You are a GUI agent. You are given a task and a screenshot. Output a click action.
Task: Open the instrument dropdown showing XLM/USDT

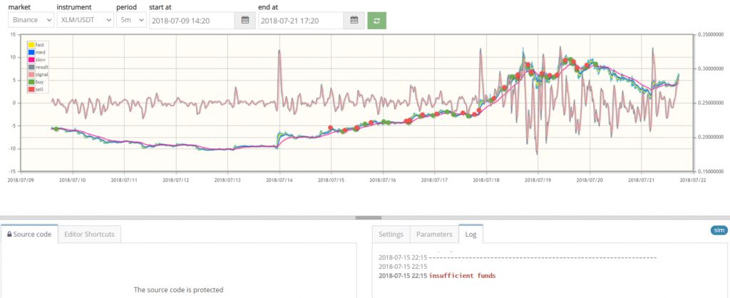(x=85, y=21)
